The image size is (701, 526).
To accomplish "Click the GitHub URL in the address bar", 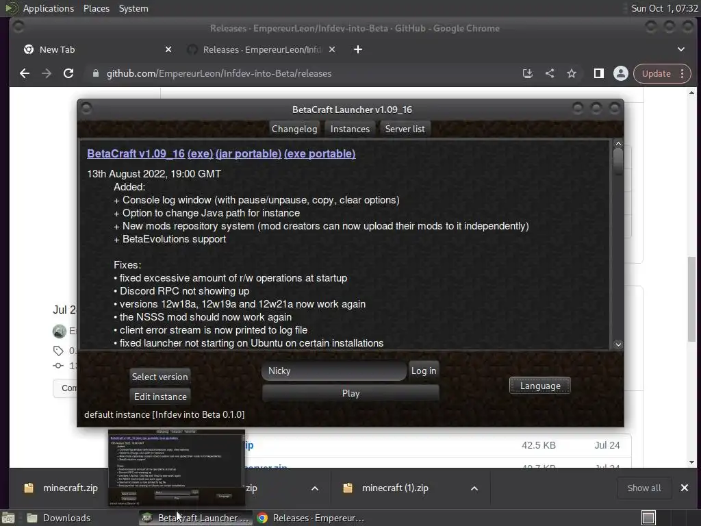I will point(219,73).
